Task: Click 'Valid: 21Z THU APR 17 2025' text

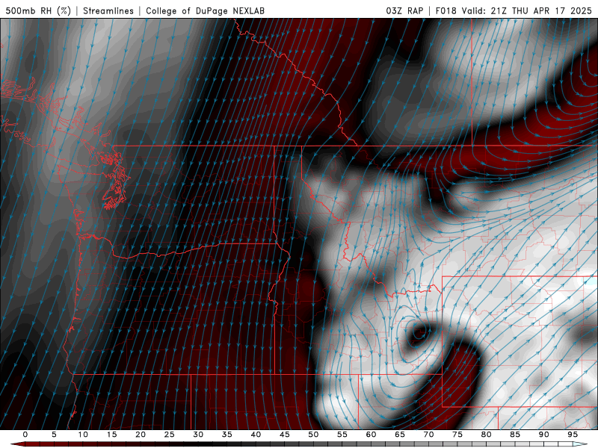Action: pyautogui.click(x=527, y=10)
